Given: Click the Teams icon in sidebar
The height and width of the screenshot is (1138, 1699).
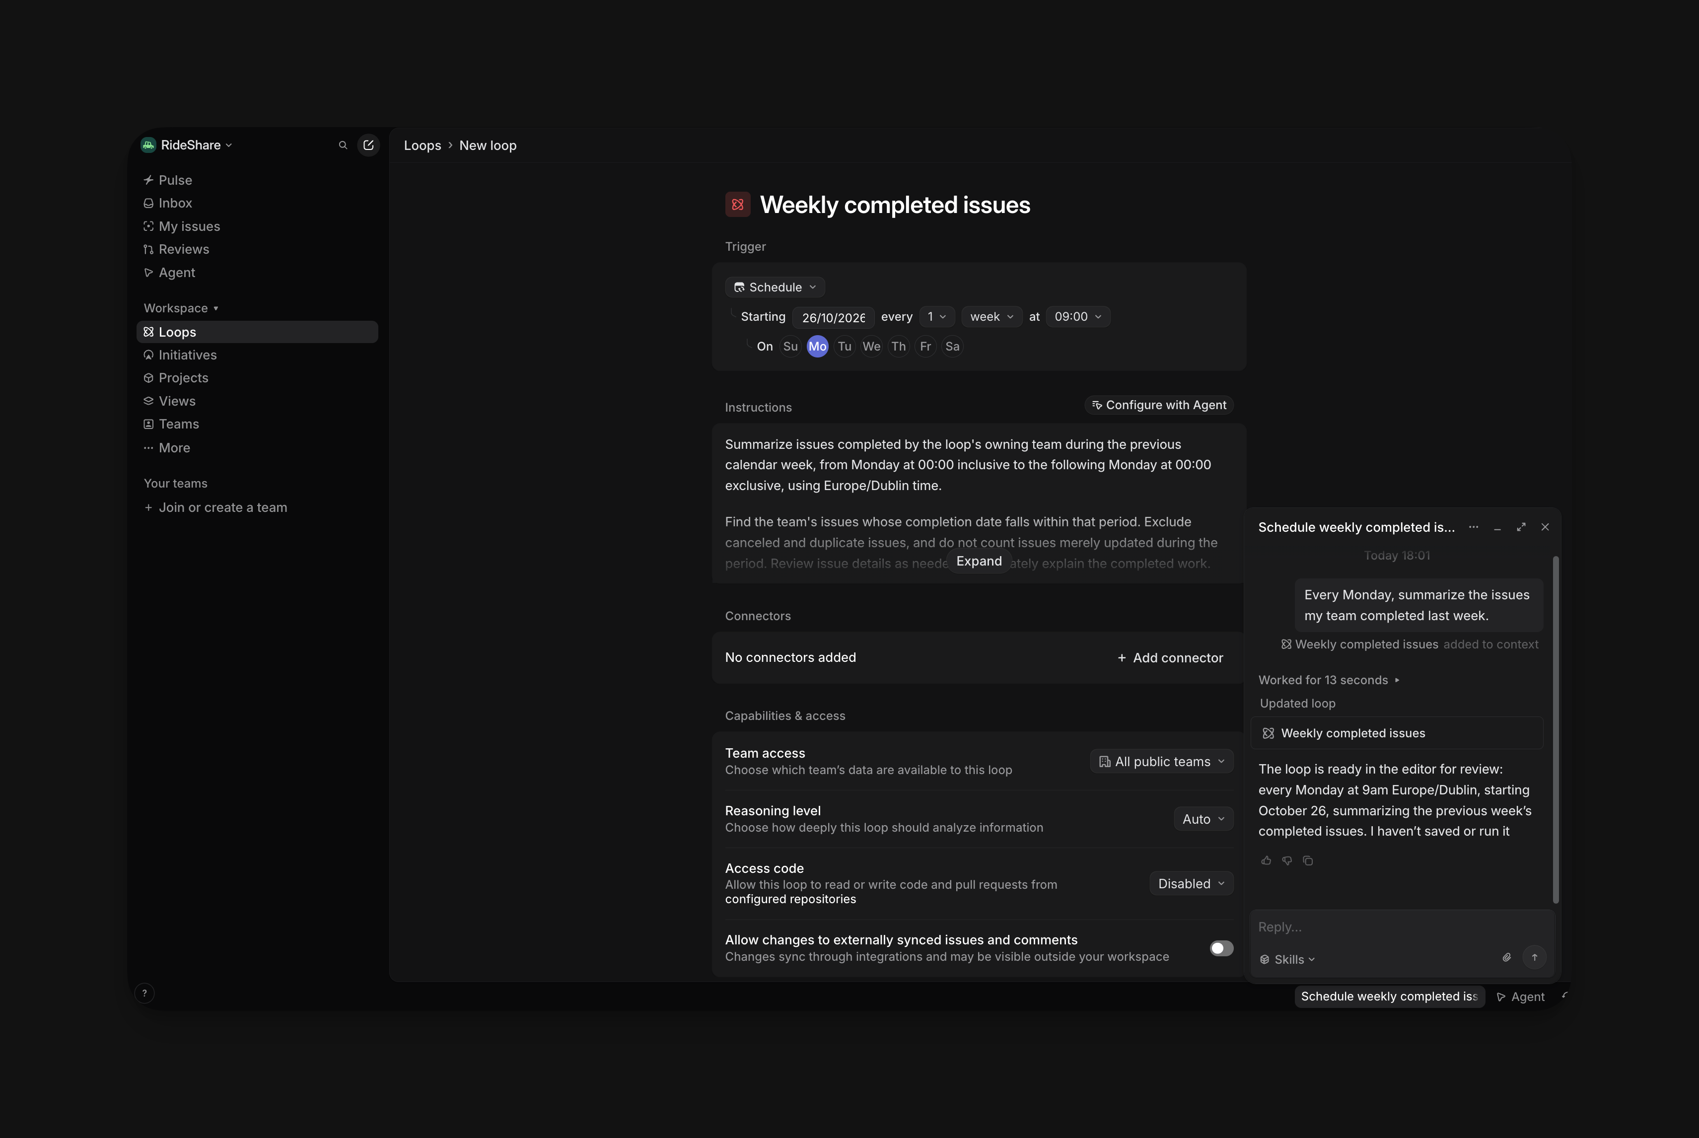Looking at the screenshot, I should [x=149, y=424].
